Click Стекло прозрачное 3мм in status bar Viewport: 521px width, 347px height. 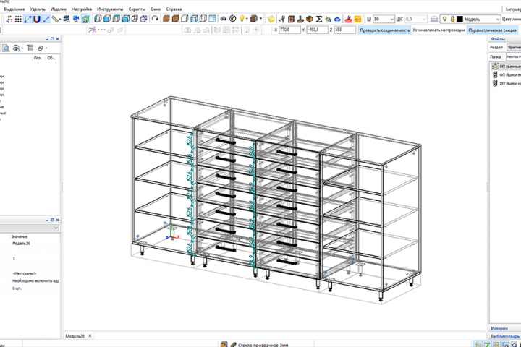[263, 345]
